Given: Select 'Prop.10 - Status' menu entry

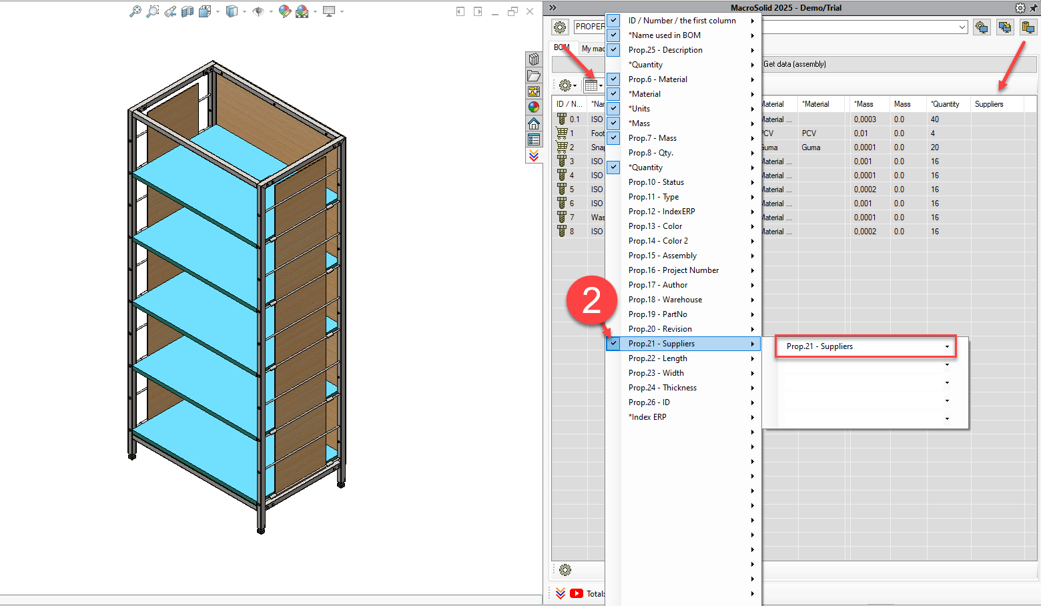Looking at the screenshot, I should 683,182.
